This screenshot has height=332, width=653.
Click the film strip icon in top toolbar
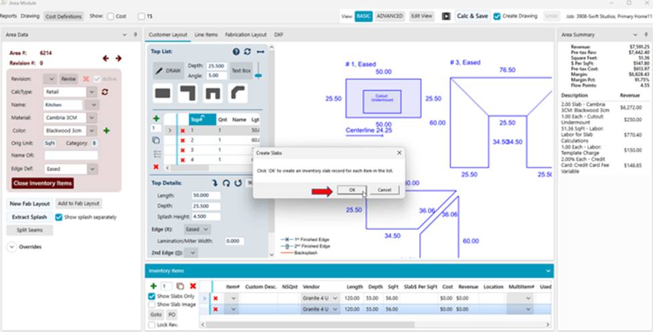click(x=446, y=16)
